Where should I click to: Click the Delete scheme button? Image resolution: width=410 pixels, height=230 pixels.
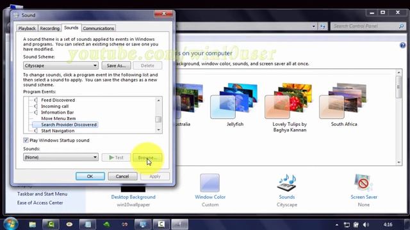(x=147, y=65)
